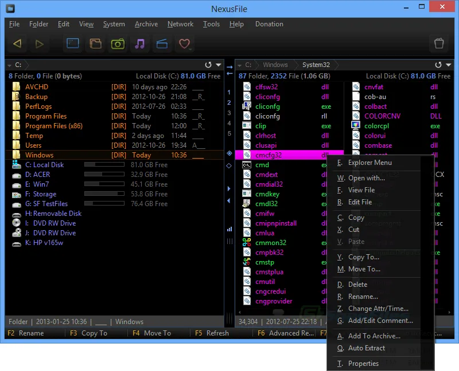Open the recycle bin toolbar icon
The height and width of the screenshot is (371, 459).
(x=439, y=44)
